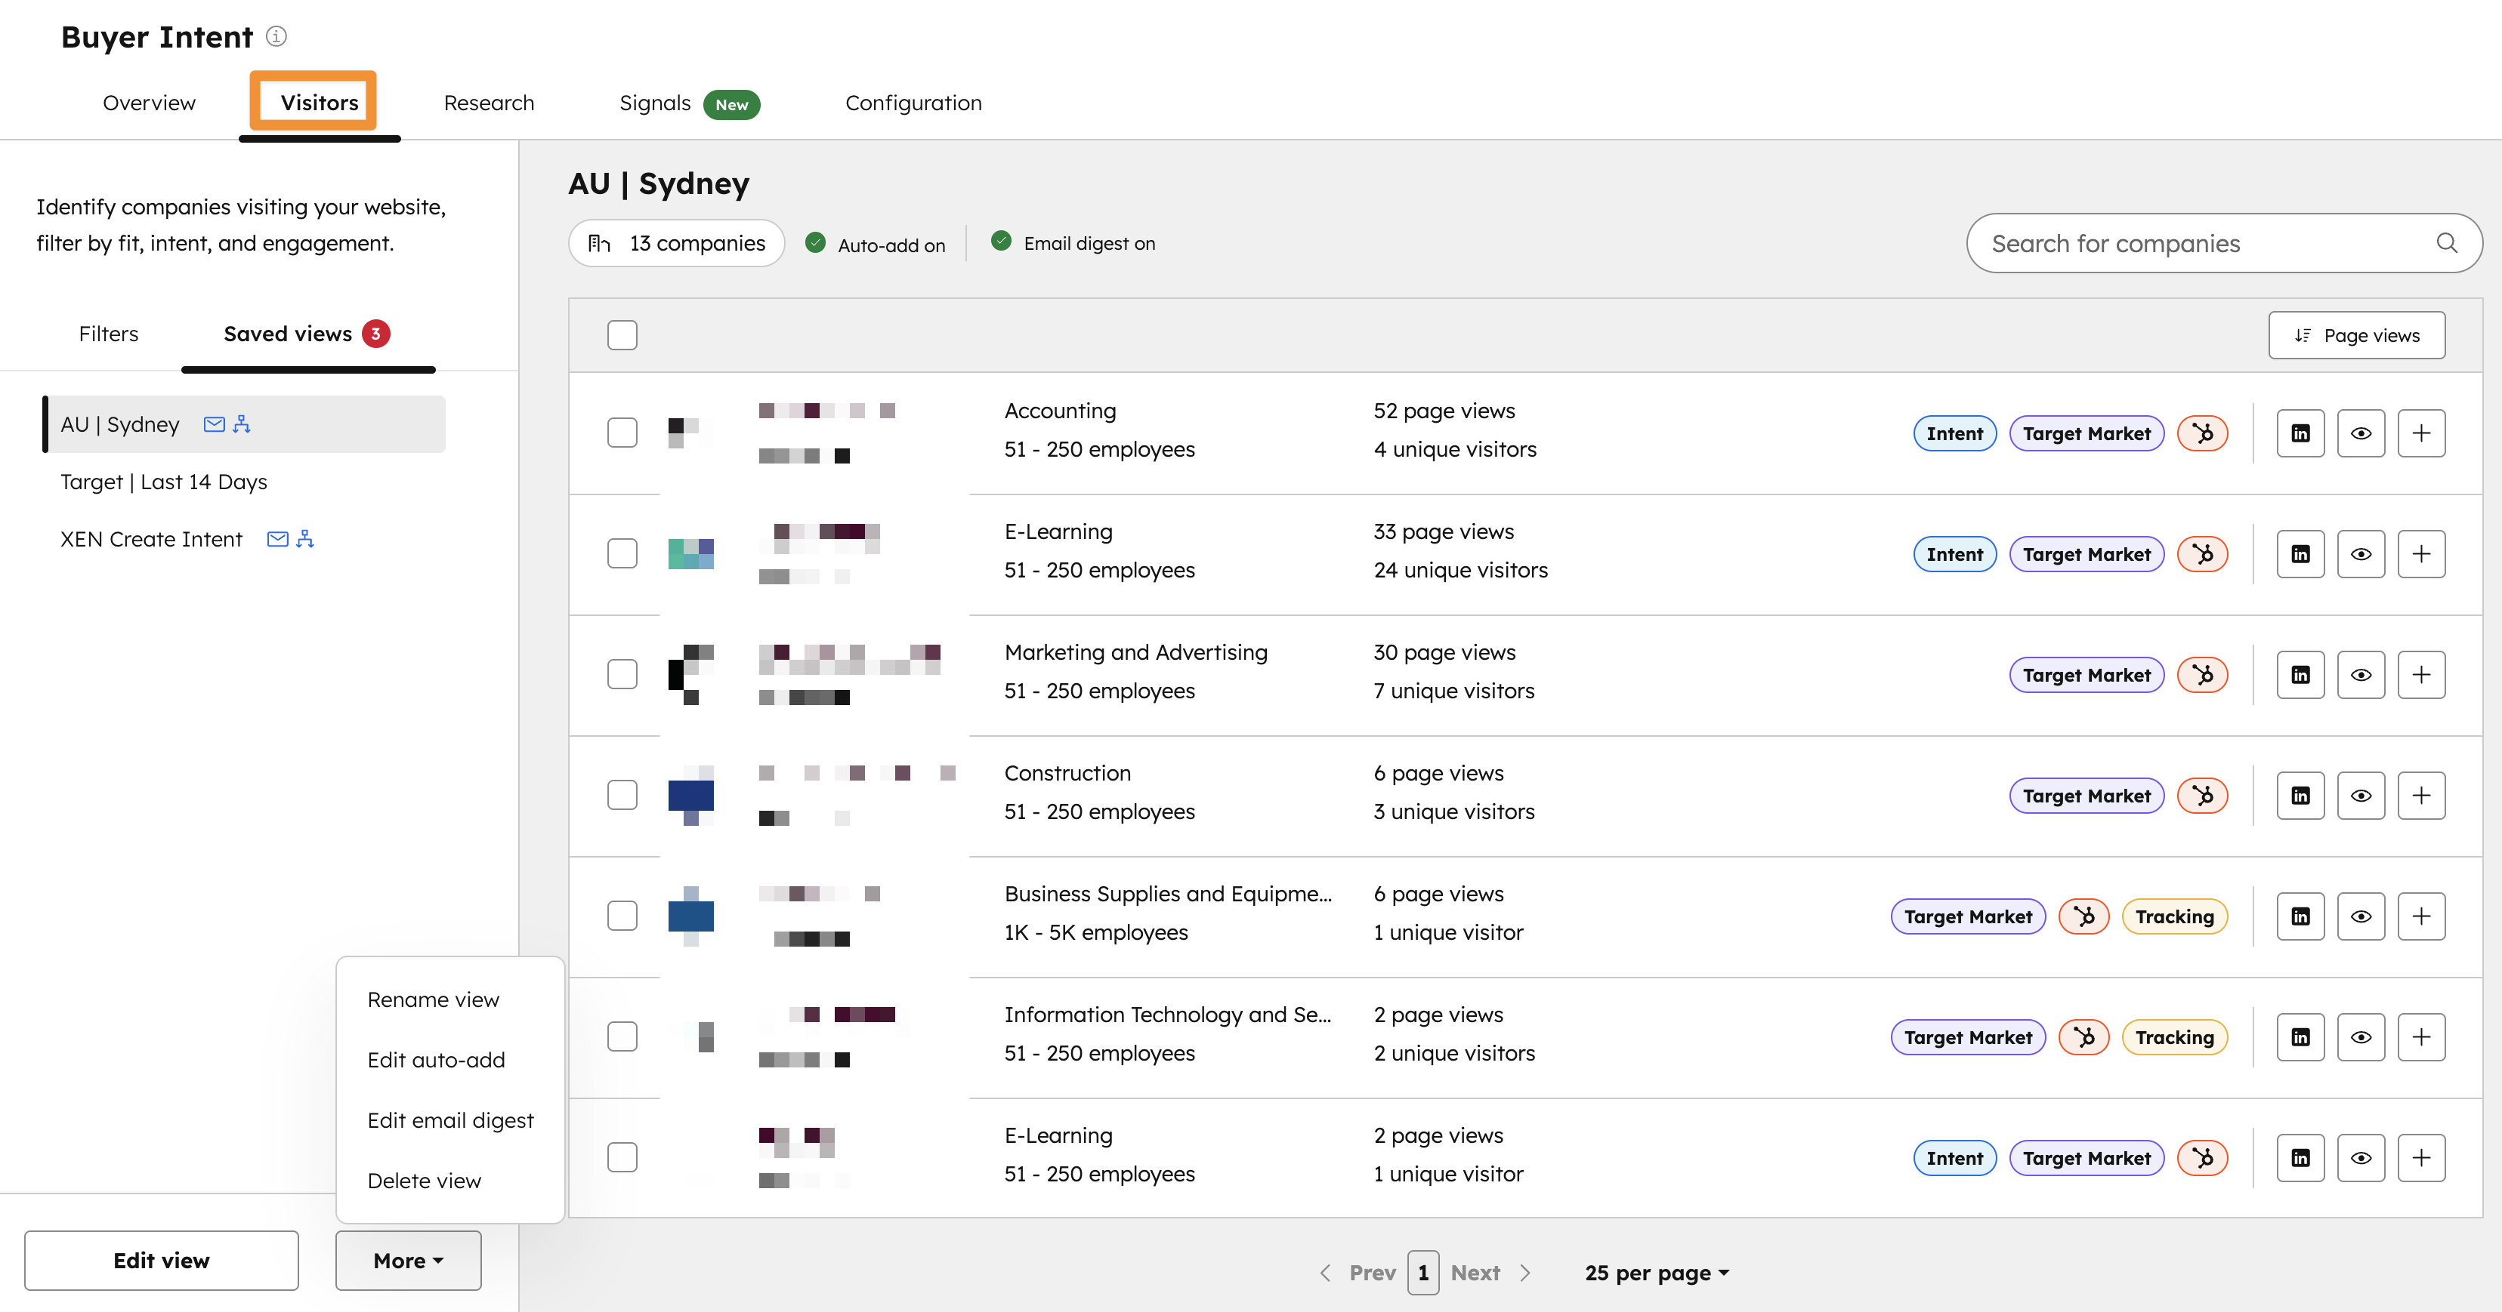Image resolution: width=2502 pixels, height=1312 pixels.
Task: Click auto-add hierarchy icon beside XEN Create Intent
Action: pyautogui.click(x=305, y=538)
